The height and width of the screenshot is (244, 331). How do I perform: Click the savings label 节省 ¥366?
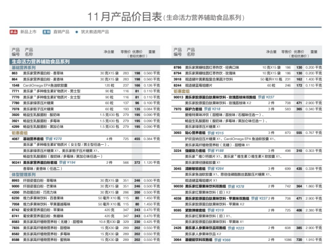(222, 240)
